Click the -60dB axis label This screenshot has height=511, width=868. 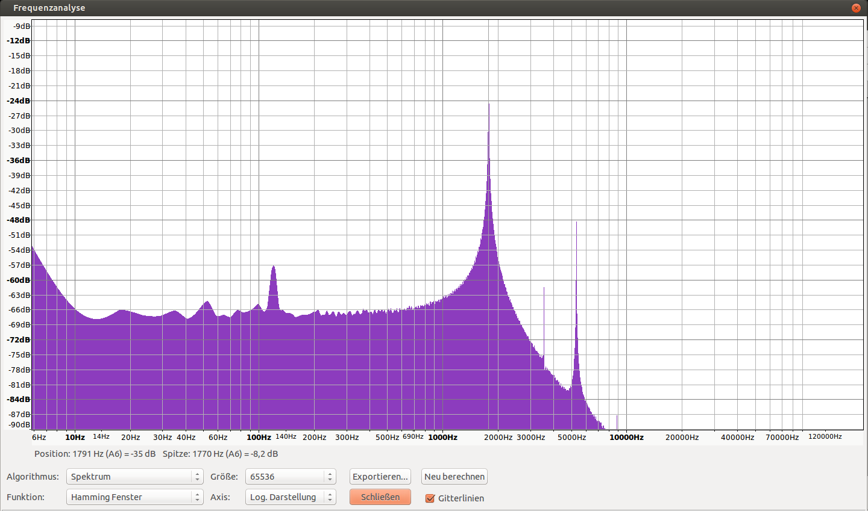[x=19, y=280]
